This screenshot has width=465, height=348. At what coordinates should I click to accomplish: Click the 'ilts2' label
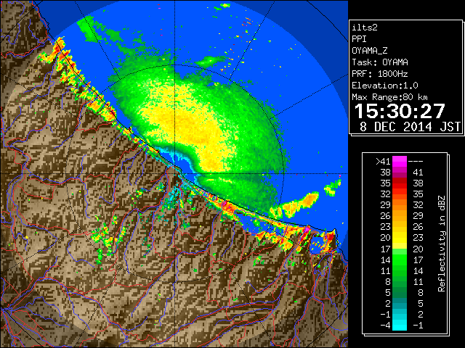365,28
